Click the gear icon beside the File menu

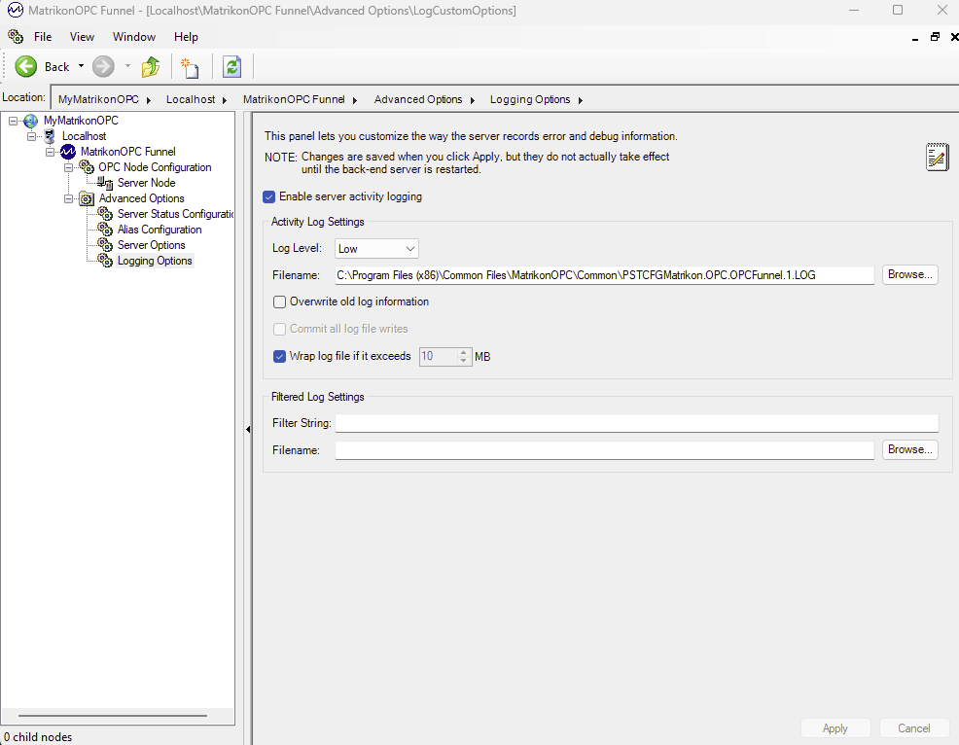16,37
